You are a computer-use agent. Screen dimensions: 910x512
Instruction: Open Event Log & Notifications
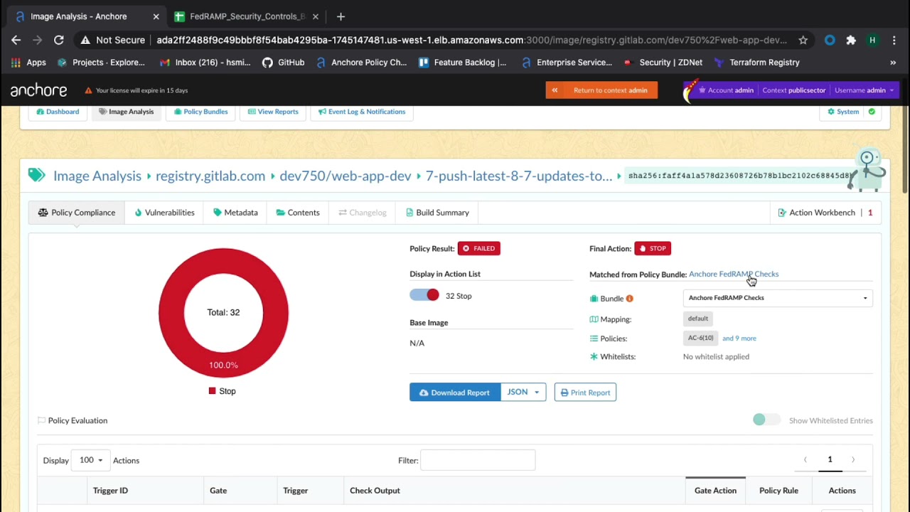[362, 112]
